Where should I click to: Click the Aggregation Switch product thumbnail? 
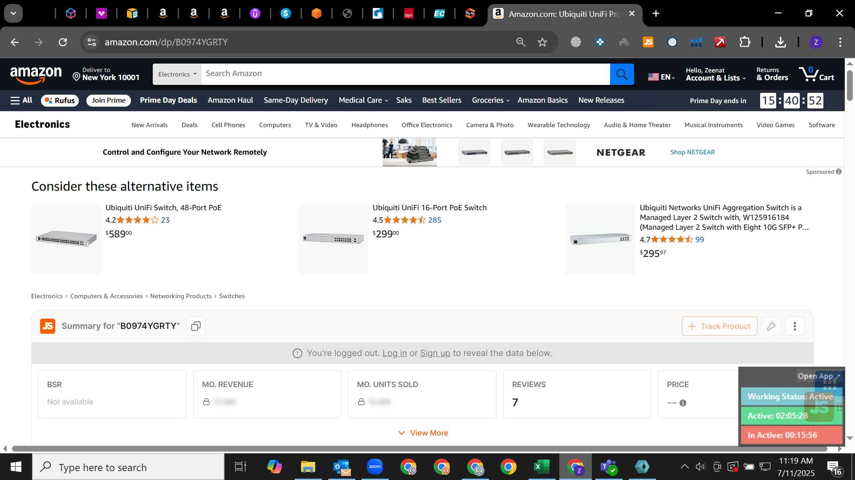[x=600, y=239]
